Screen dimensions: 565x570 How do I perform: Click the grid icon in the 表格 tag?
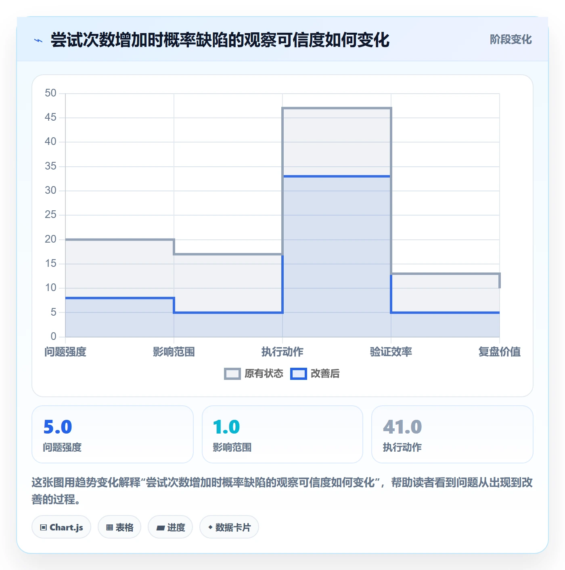click(109, 528)
